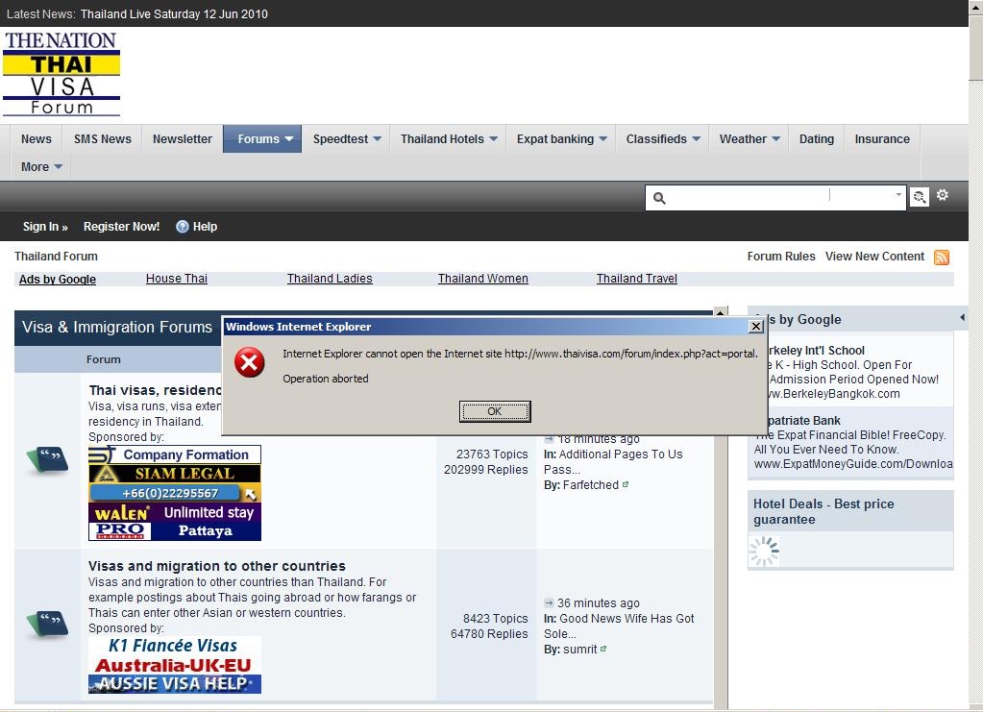Screen dimensions: 983x712
Task: Click www.BerkeleyBangkok.com ad link
Action: [x=832, y=394]
